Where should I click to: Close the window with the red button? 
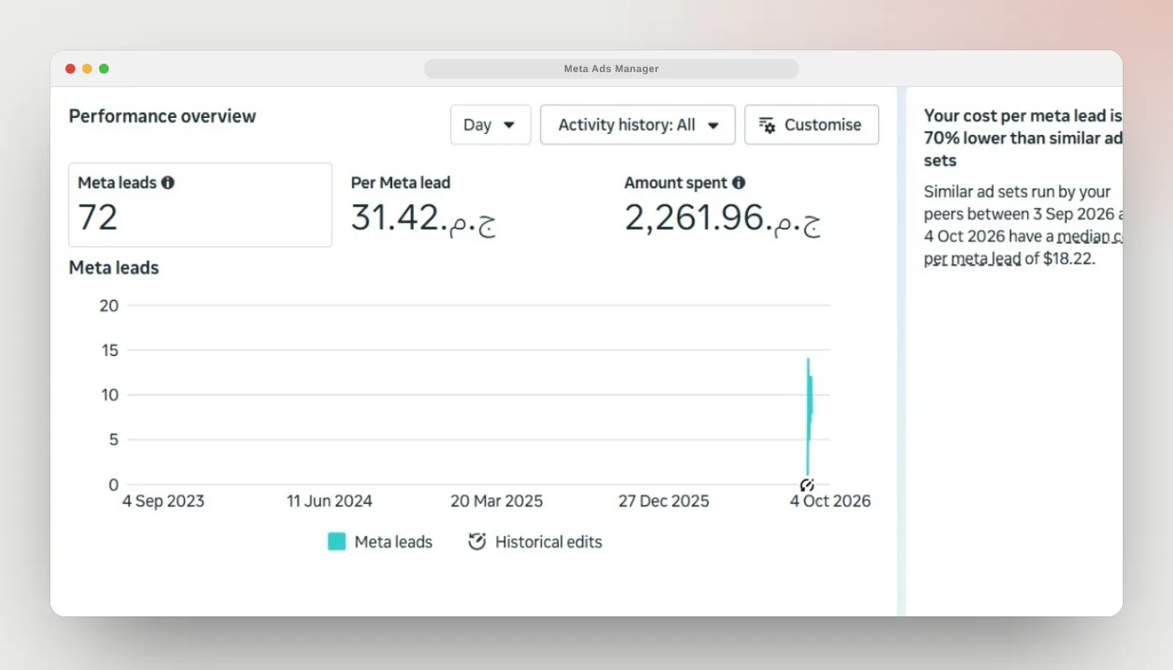70,69
